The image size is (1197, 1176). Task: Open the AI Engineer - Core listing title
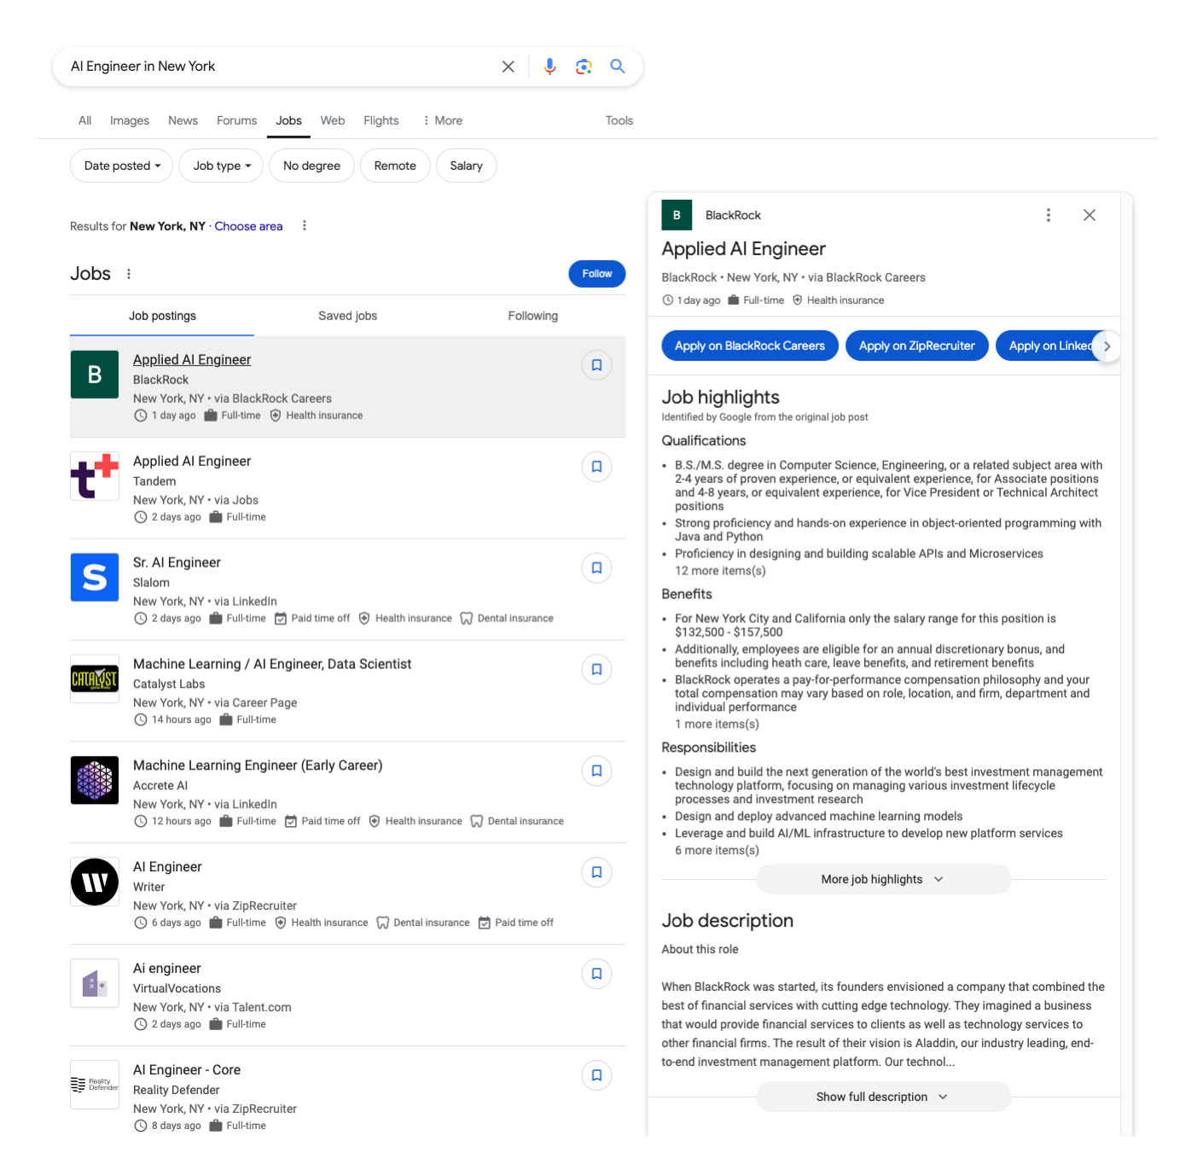187,1070
